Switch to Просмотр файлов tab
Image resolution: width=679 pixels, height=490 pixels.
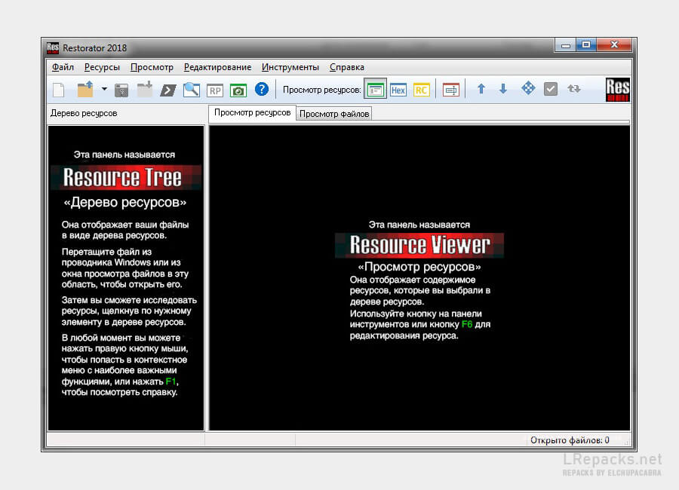334,114
